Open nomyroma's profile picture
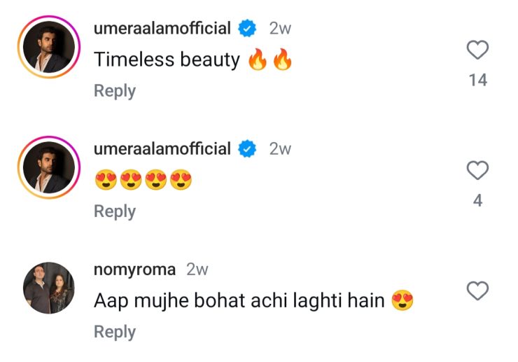Viewport: 518px width, 362px height. click(49, 288)
